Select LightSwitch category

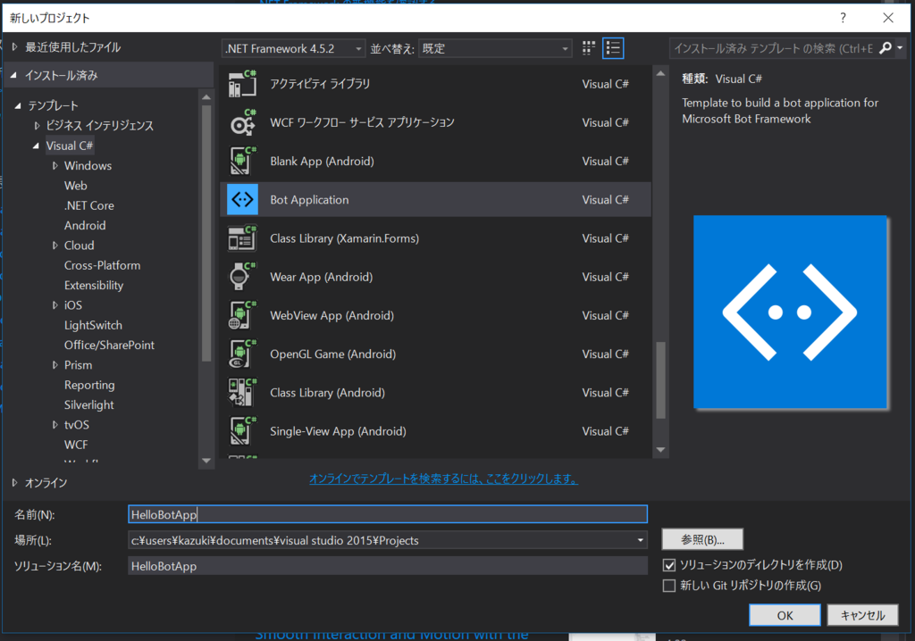93,325
